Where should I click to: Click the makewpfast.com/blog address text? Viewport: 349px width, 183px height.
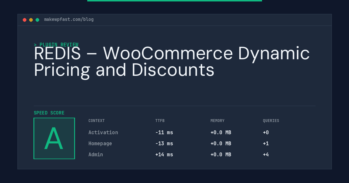point(69,19)
